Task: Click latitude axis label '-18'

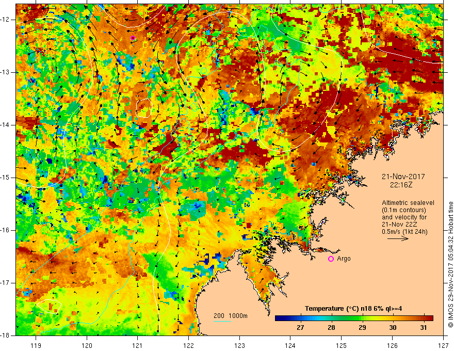Action: pyautogui.click(x=5, y=336)
